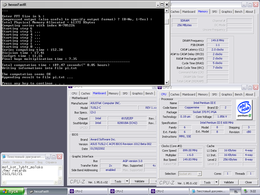
Task: Open Tools dropdown arrow in CPU tab window
Action: click(x=216, y=182)
